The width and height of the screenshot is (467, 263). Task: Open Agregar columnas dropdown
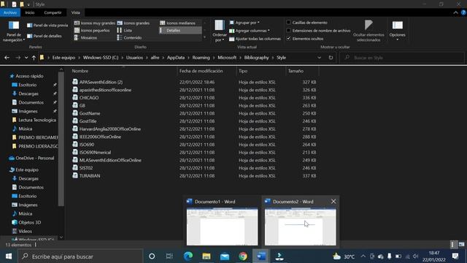pyautogui.click(x=250, y=31)
